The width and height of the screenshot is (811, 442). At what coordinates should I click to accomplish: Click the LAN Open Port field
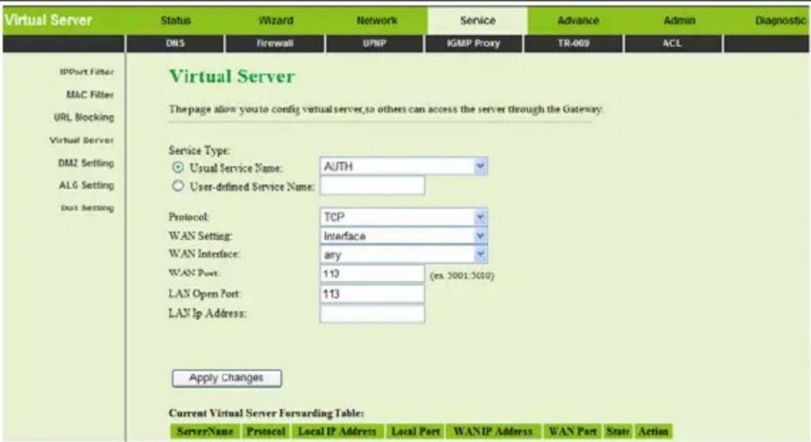point(372,294)
